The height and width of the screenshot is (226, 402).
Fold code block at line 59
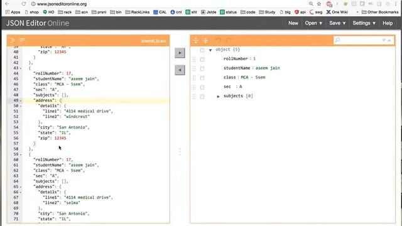click(21, 154)
